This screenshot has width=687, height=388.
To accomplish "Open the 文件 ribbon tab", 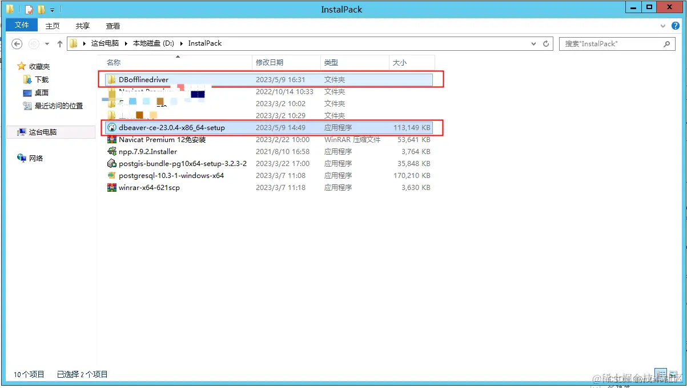I will point(22,25).
